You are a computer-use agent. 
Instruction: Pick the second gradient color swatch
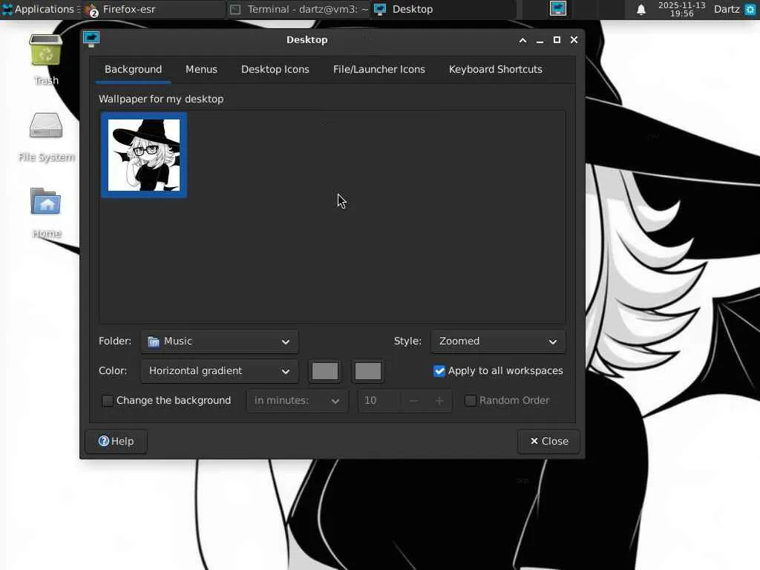[368, 371]
